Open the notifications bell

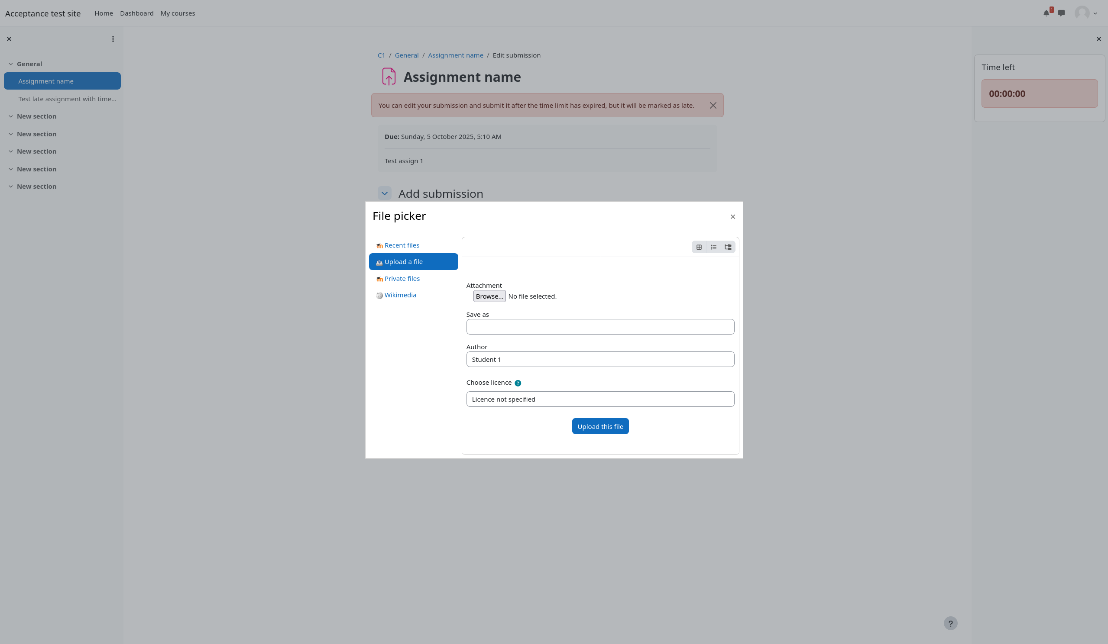1046,13
